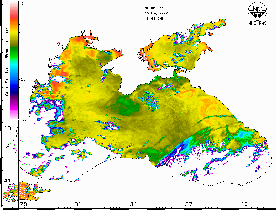Pick the magenta bottom of the color bar

point(14,107)
